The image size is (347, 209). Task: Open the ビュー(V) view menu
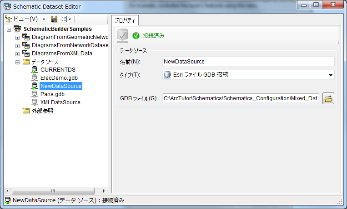tap(22, 19)
